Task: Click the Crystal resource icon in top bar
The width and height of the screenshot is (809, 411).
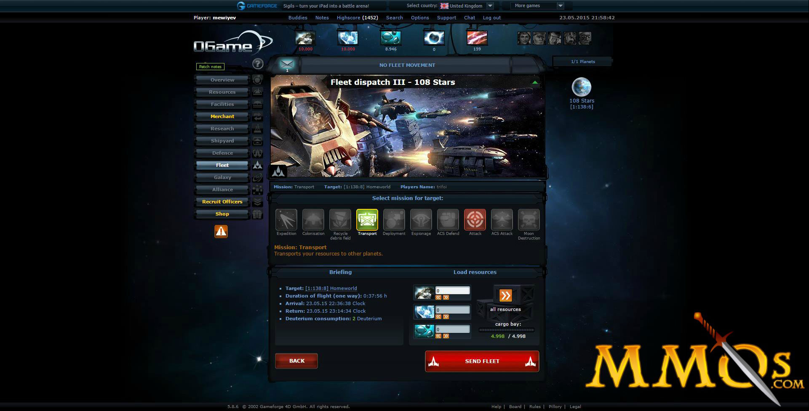Action: pyautogui.click(x=348, y=38)
